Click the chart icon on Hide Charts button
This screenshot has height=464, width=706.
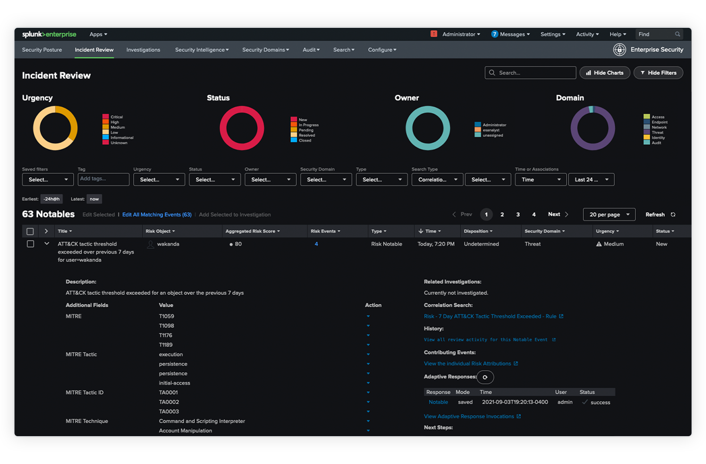tap(588, 72)
